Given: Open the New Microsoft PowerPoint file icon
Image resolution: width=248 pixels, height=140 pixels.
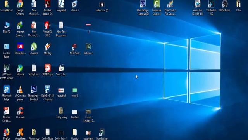Looking at the screenshot, I should coord(34,25).
